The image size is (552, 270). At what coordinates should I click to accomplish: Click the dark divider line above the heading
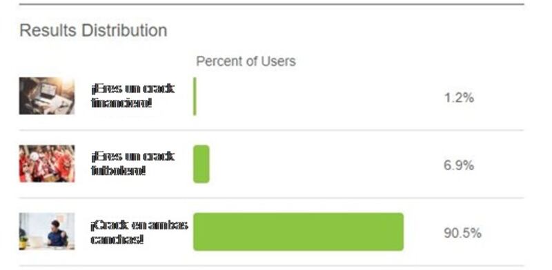point(271,4)
